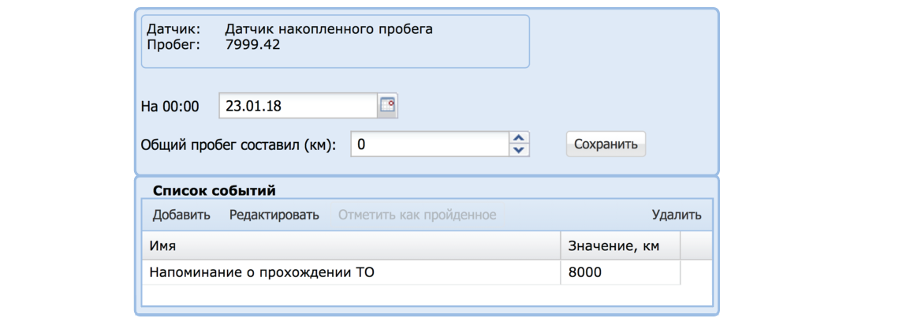This screenshot has height=322, width=899.
Task: Click the empty header cell right of Значение
Action: [x=696, y=246]
